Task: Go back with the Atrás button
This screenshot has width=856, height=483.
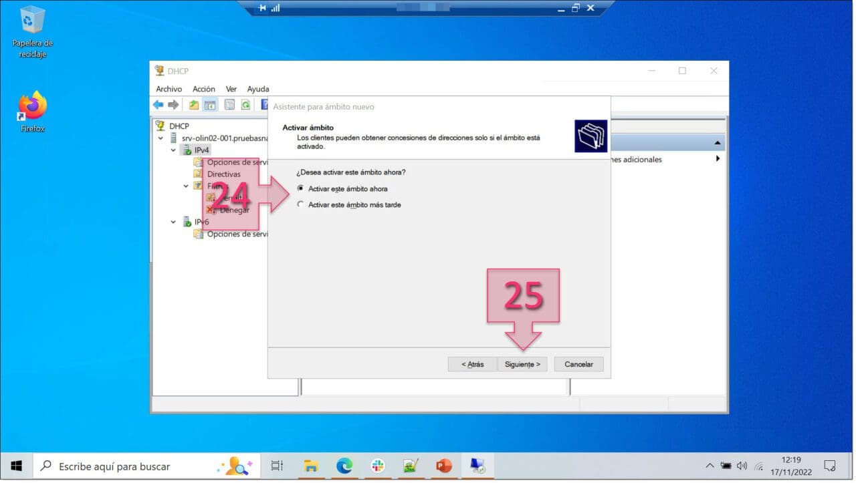Action: click(472, 364)
